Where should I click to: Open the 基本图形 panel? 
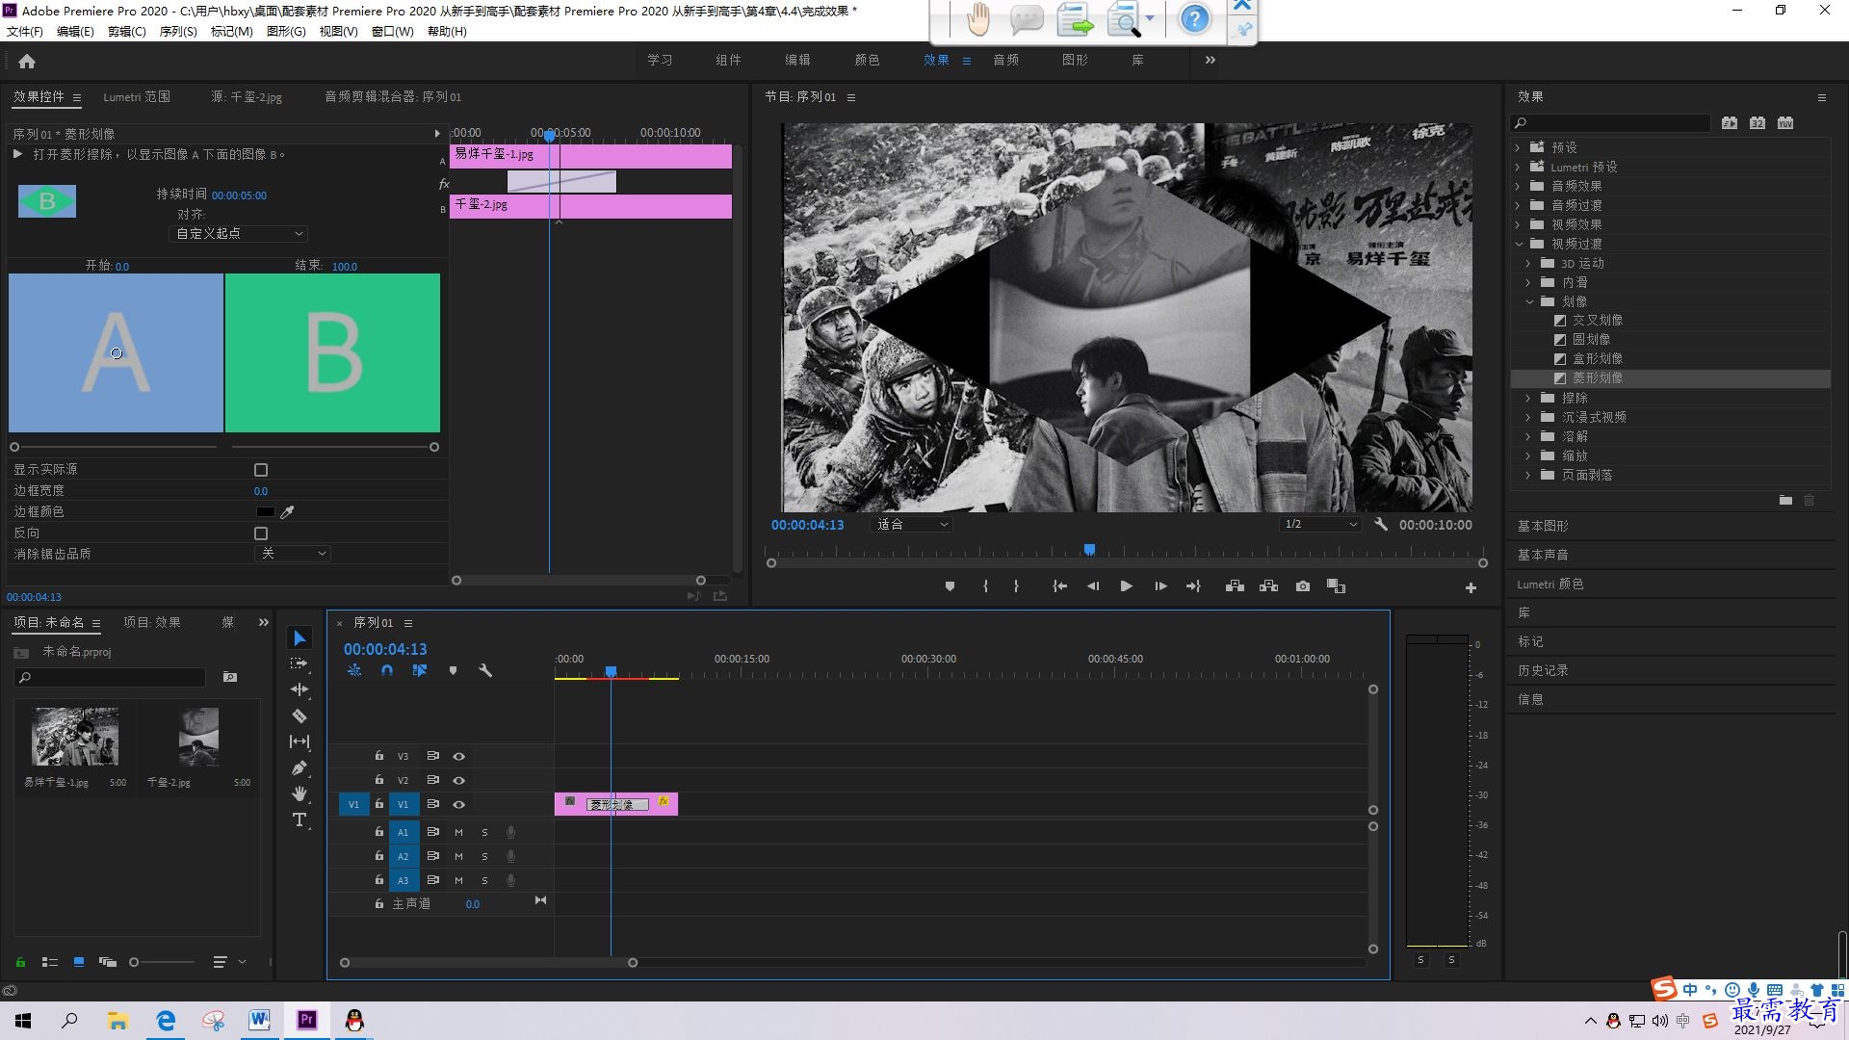coord(1543,526)
